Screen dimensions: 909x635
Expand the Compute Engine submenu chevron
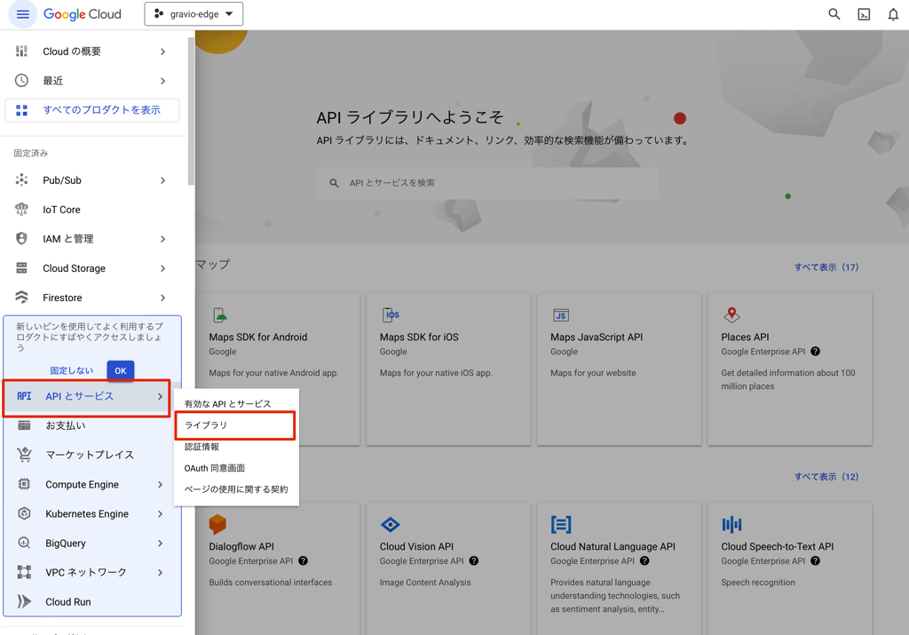(x=161, y=484)
